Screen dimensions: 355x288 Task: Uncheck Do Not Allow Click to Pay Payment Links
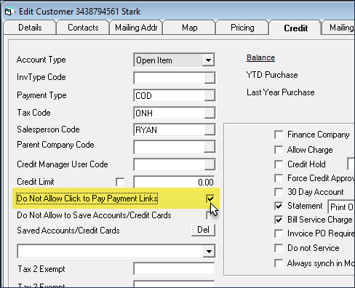pos(210,199)
